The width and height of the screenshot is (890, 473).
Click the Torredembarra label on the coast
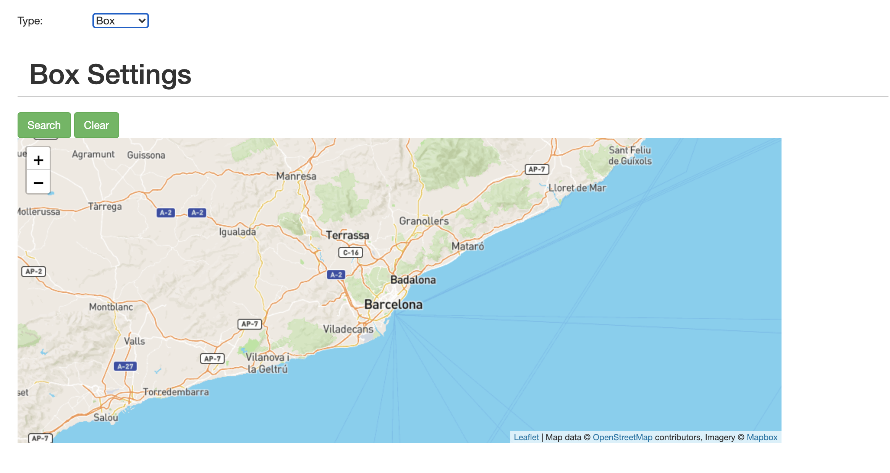(x=176, y=392)
